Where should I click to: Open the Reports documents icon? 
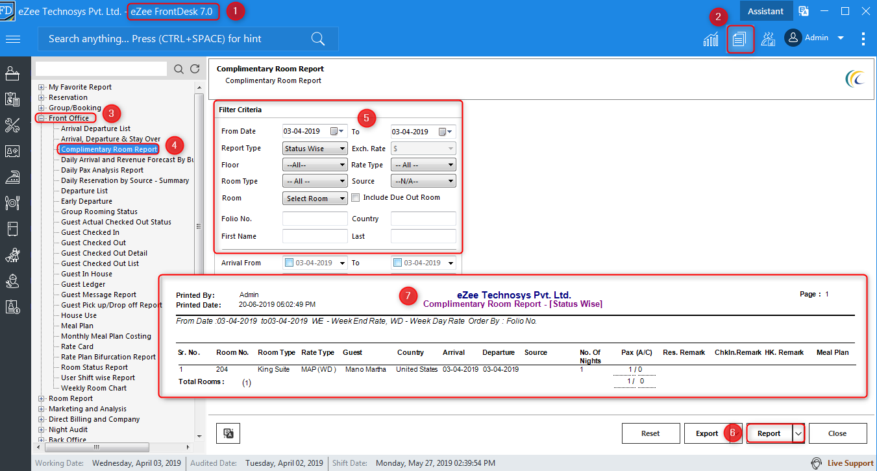[739, 39]
